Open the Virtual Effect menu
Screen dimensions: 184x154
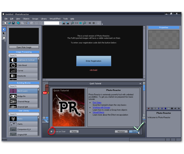55,19
